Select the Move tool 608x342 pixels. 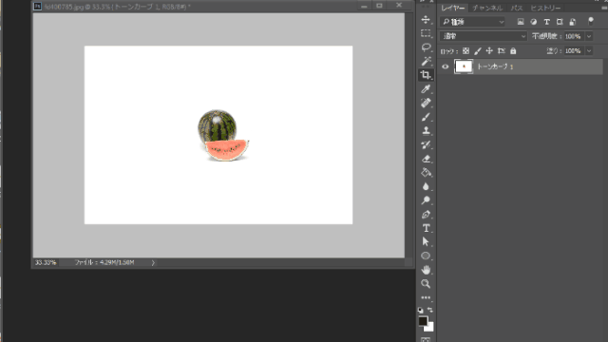coord(426,19)
